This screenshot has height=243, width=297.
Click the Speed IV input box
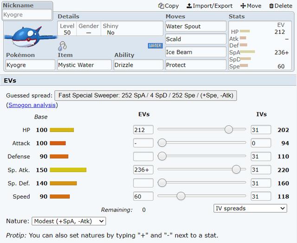(x=261, y=196)
